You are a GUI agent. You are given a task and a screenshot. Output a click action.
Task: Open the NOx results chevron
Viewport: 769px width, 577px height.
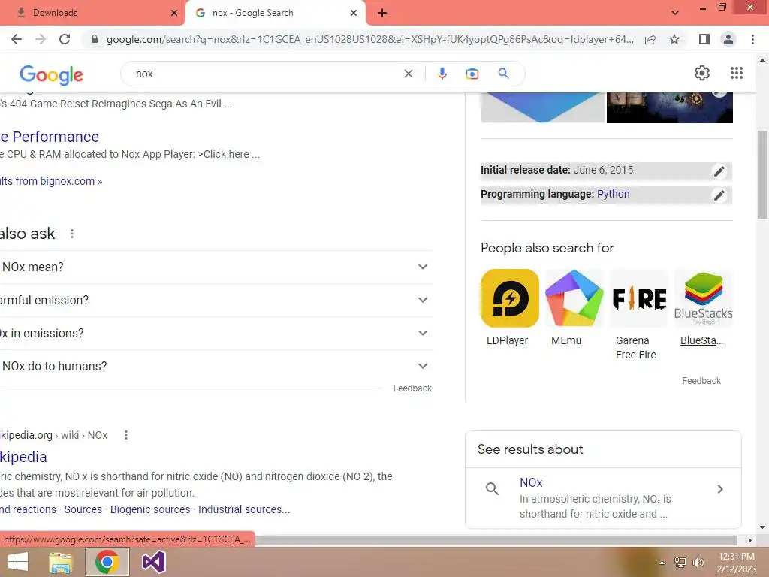720,489
